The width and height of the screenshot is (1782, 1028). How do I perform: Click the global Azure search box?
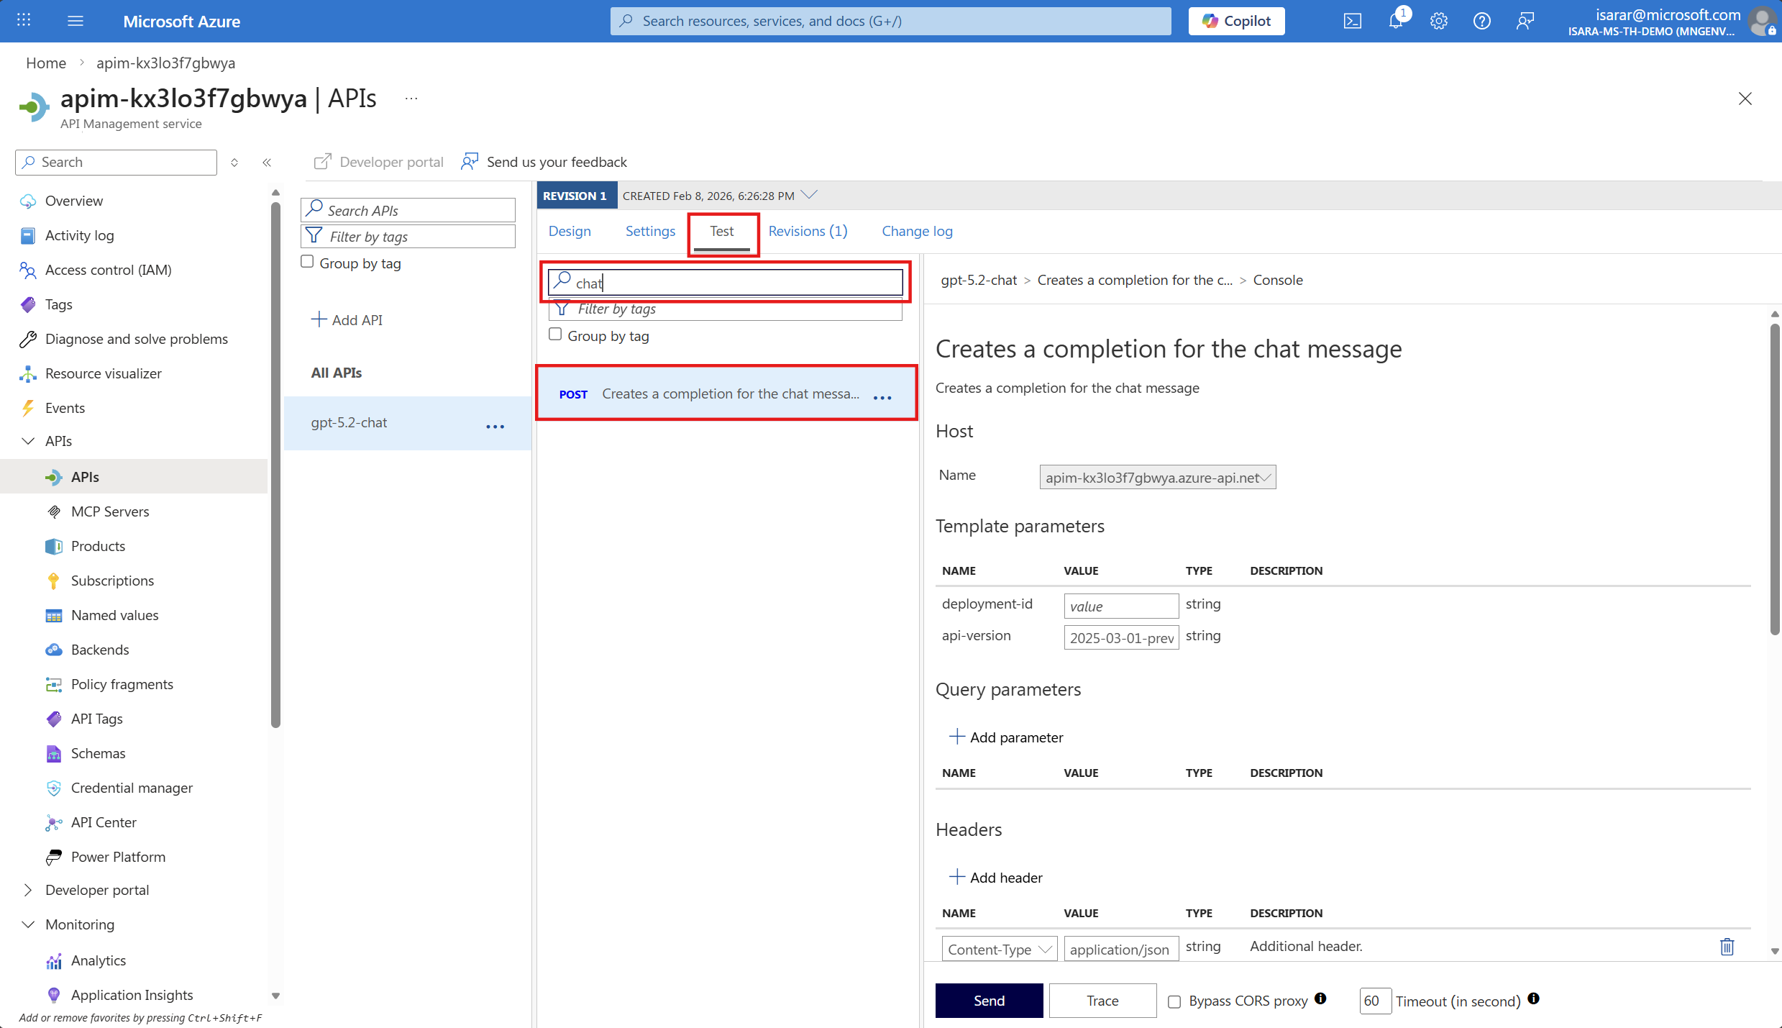tap(890, 21)
